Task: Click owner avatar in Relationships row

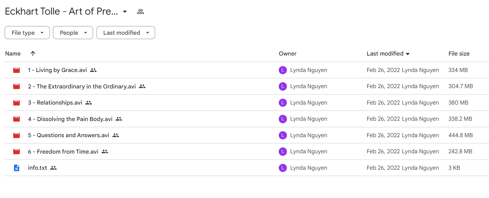Action: pyautogui.click(x=283, y=103)
